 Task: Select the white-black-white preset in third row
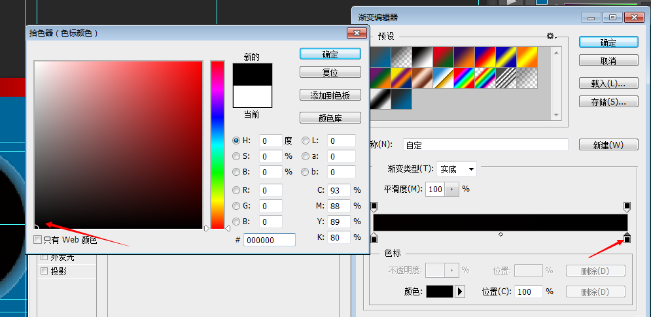(x=380, y=99)
